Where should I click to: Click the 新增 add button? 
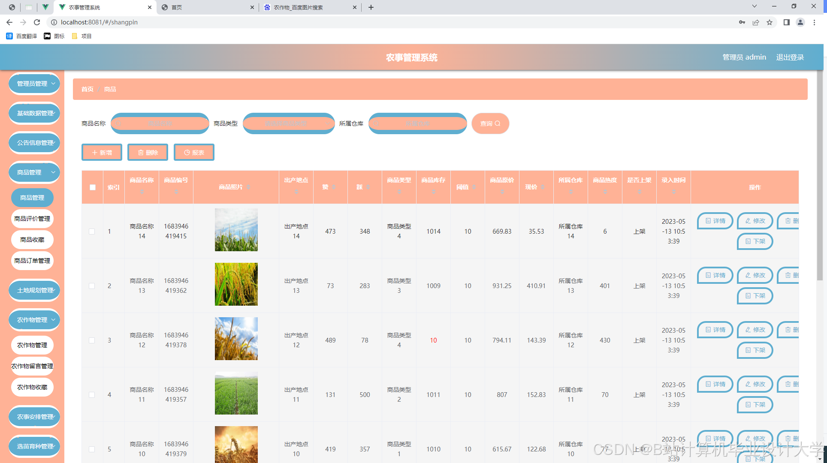pos(102,153)
